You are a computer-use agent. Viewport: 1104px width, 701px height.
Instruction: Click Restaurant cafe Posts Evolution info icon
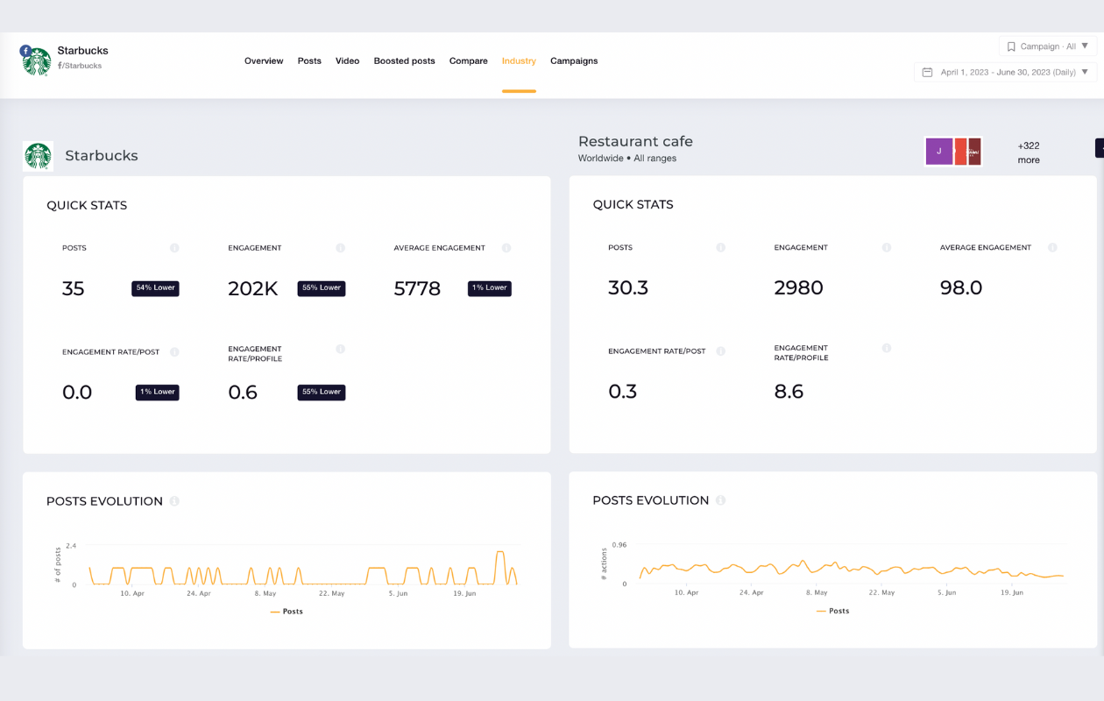pos(720,500)
